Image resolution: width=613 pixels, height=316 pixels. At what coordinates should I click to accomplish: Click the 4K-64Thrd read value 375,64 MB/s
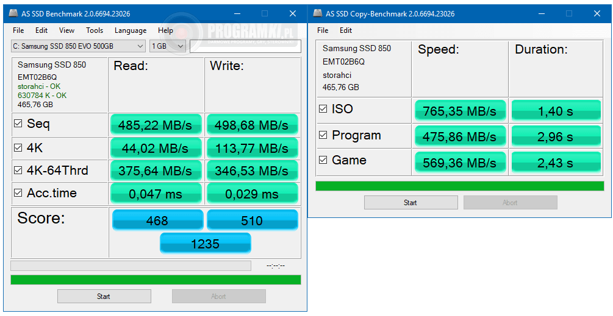click(x=156, y=171)
